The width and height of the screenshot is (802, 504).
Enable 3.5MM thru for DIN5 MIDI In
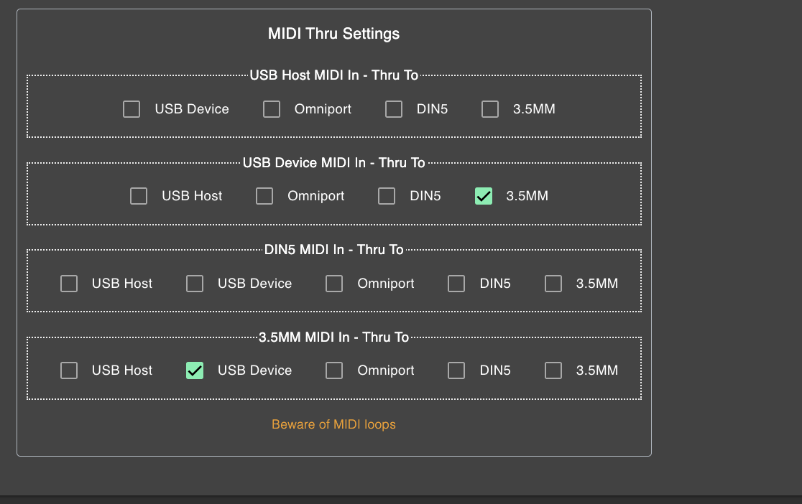click(553, 284)
